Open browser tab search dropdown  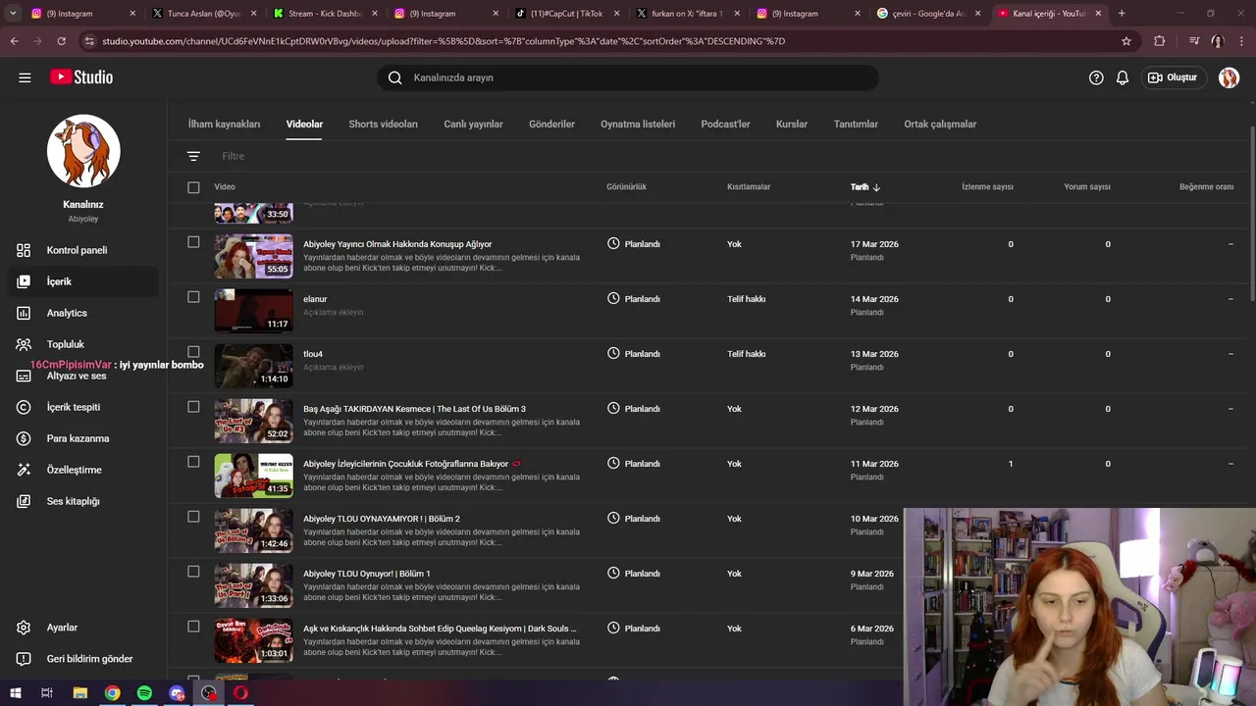13,14
